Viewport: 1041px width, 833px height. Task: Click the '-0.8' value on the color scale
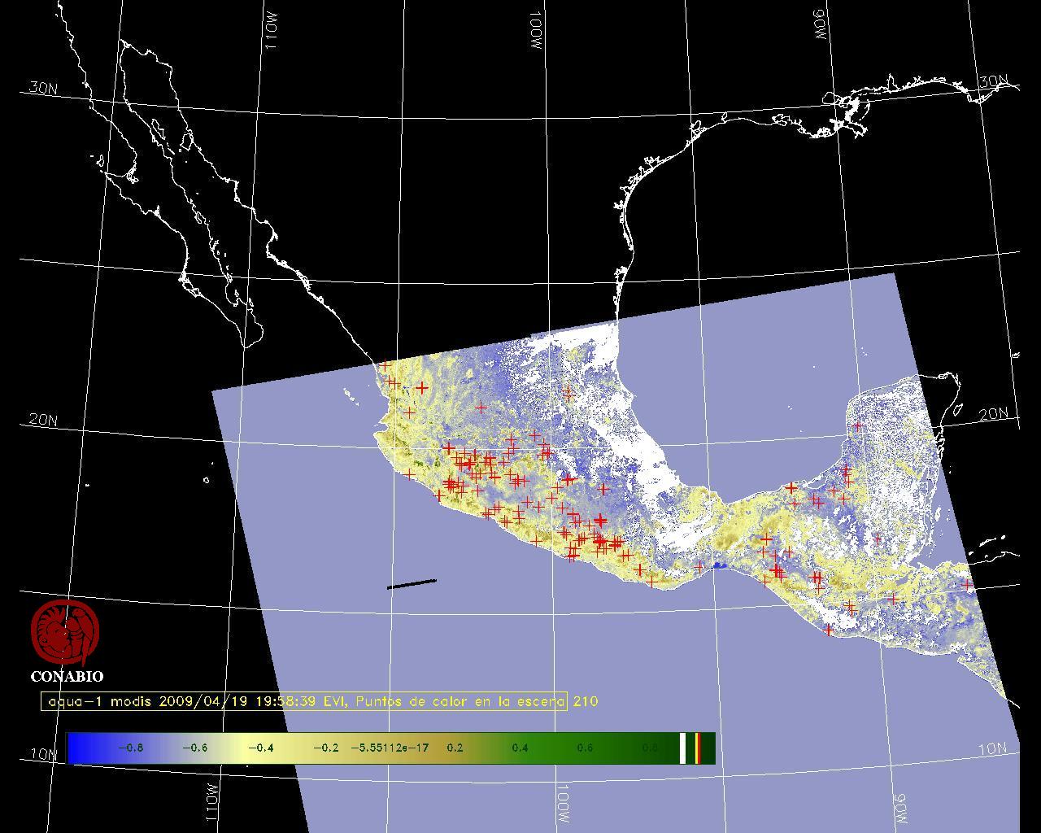130,748
